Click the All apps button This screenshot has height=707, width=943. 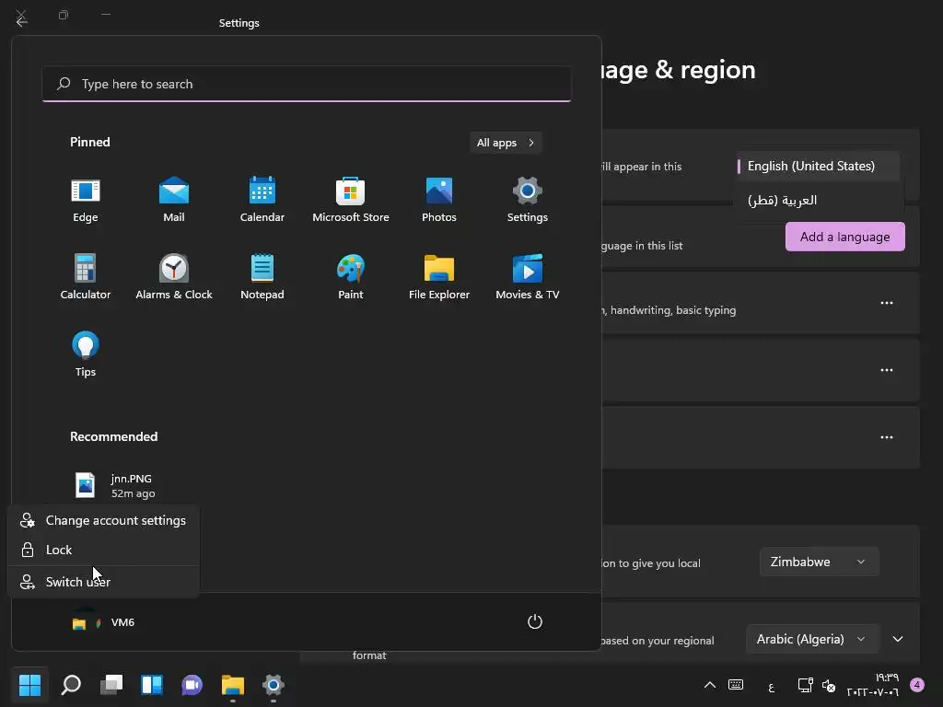(506, 143)
